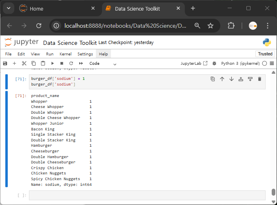Screen dimensions: 277x205
Task: Insert a cell below cell 71
Action: click(250, 79)
